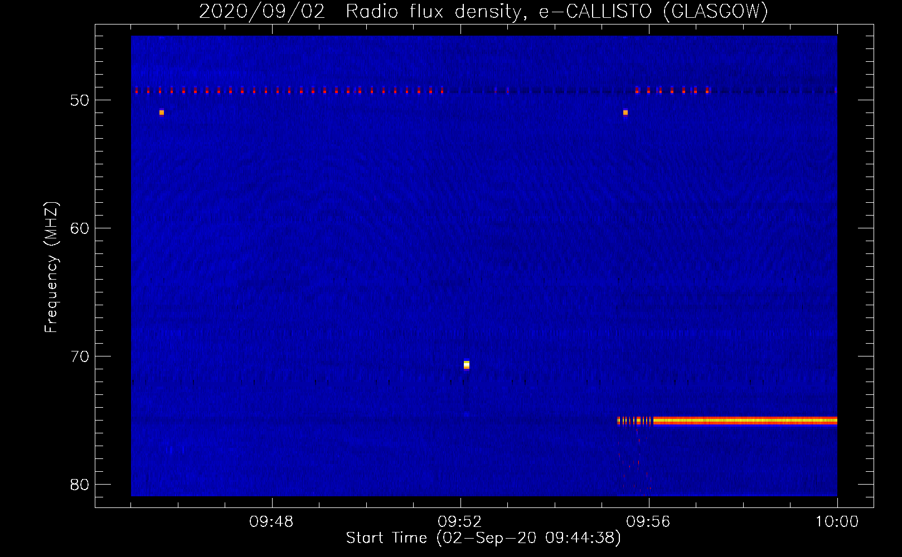Click the "10:00" time tick label

coord(837,522)
